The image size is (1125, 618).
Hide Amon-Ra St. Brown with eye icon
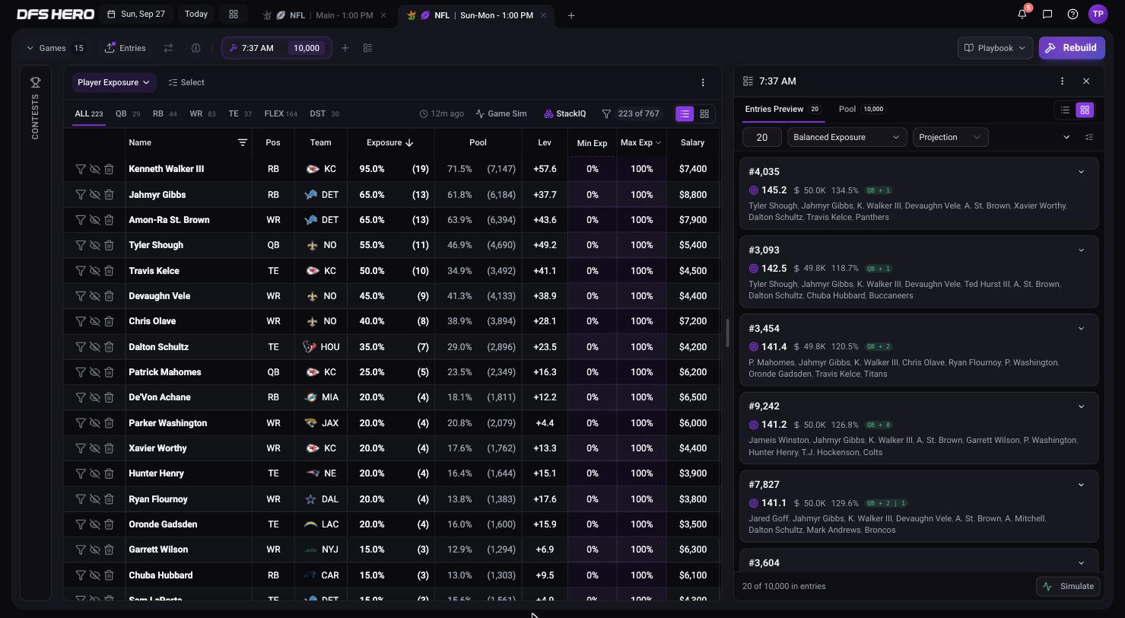click(x=94, y=220)
